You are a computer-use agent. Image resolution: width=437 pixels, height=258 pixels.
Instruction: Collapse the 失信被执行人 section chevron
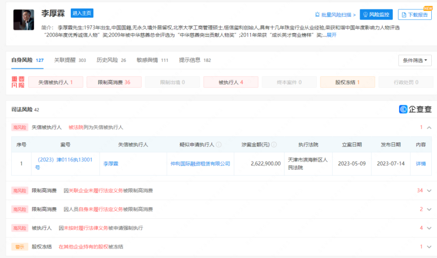tap(429, 127)
